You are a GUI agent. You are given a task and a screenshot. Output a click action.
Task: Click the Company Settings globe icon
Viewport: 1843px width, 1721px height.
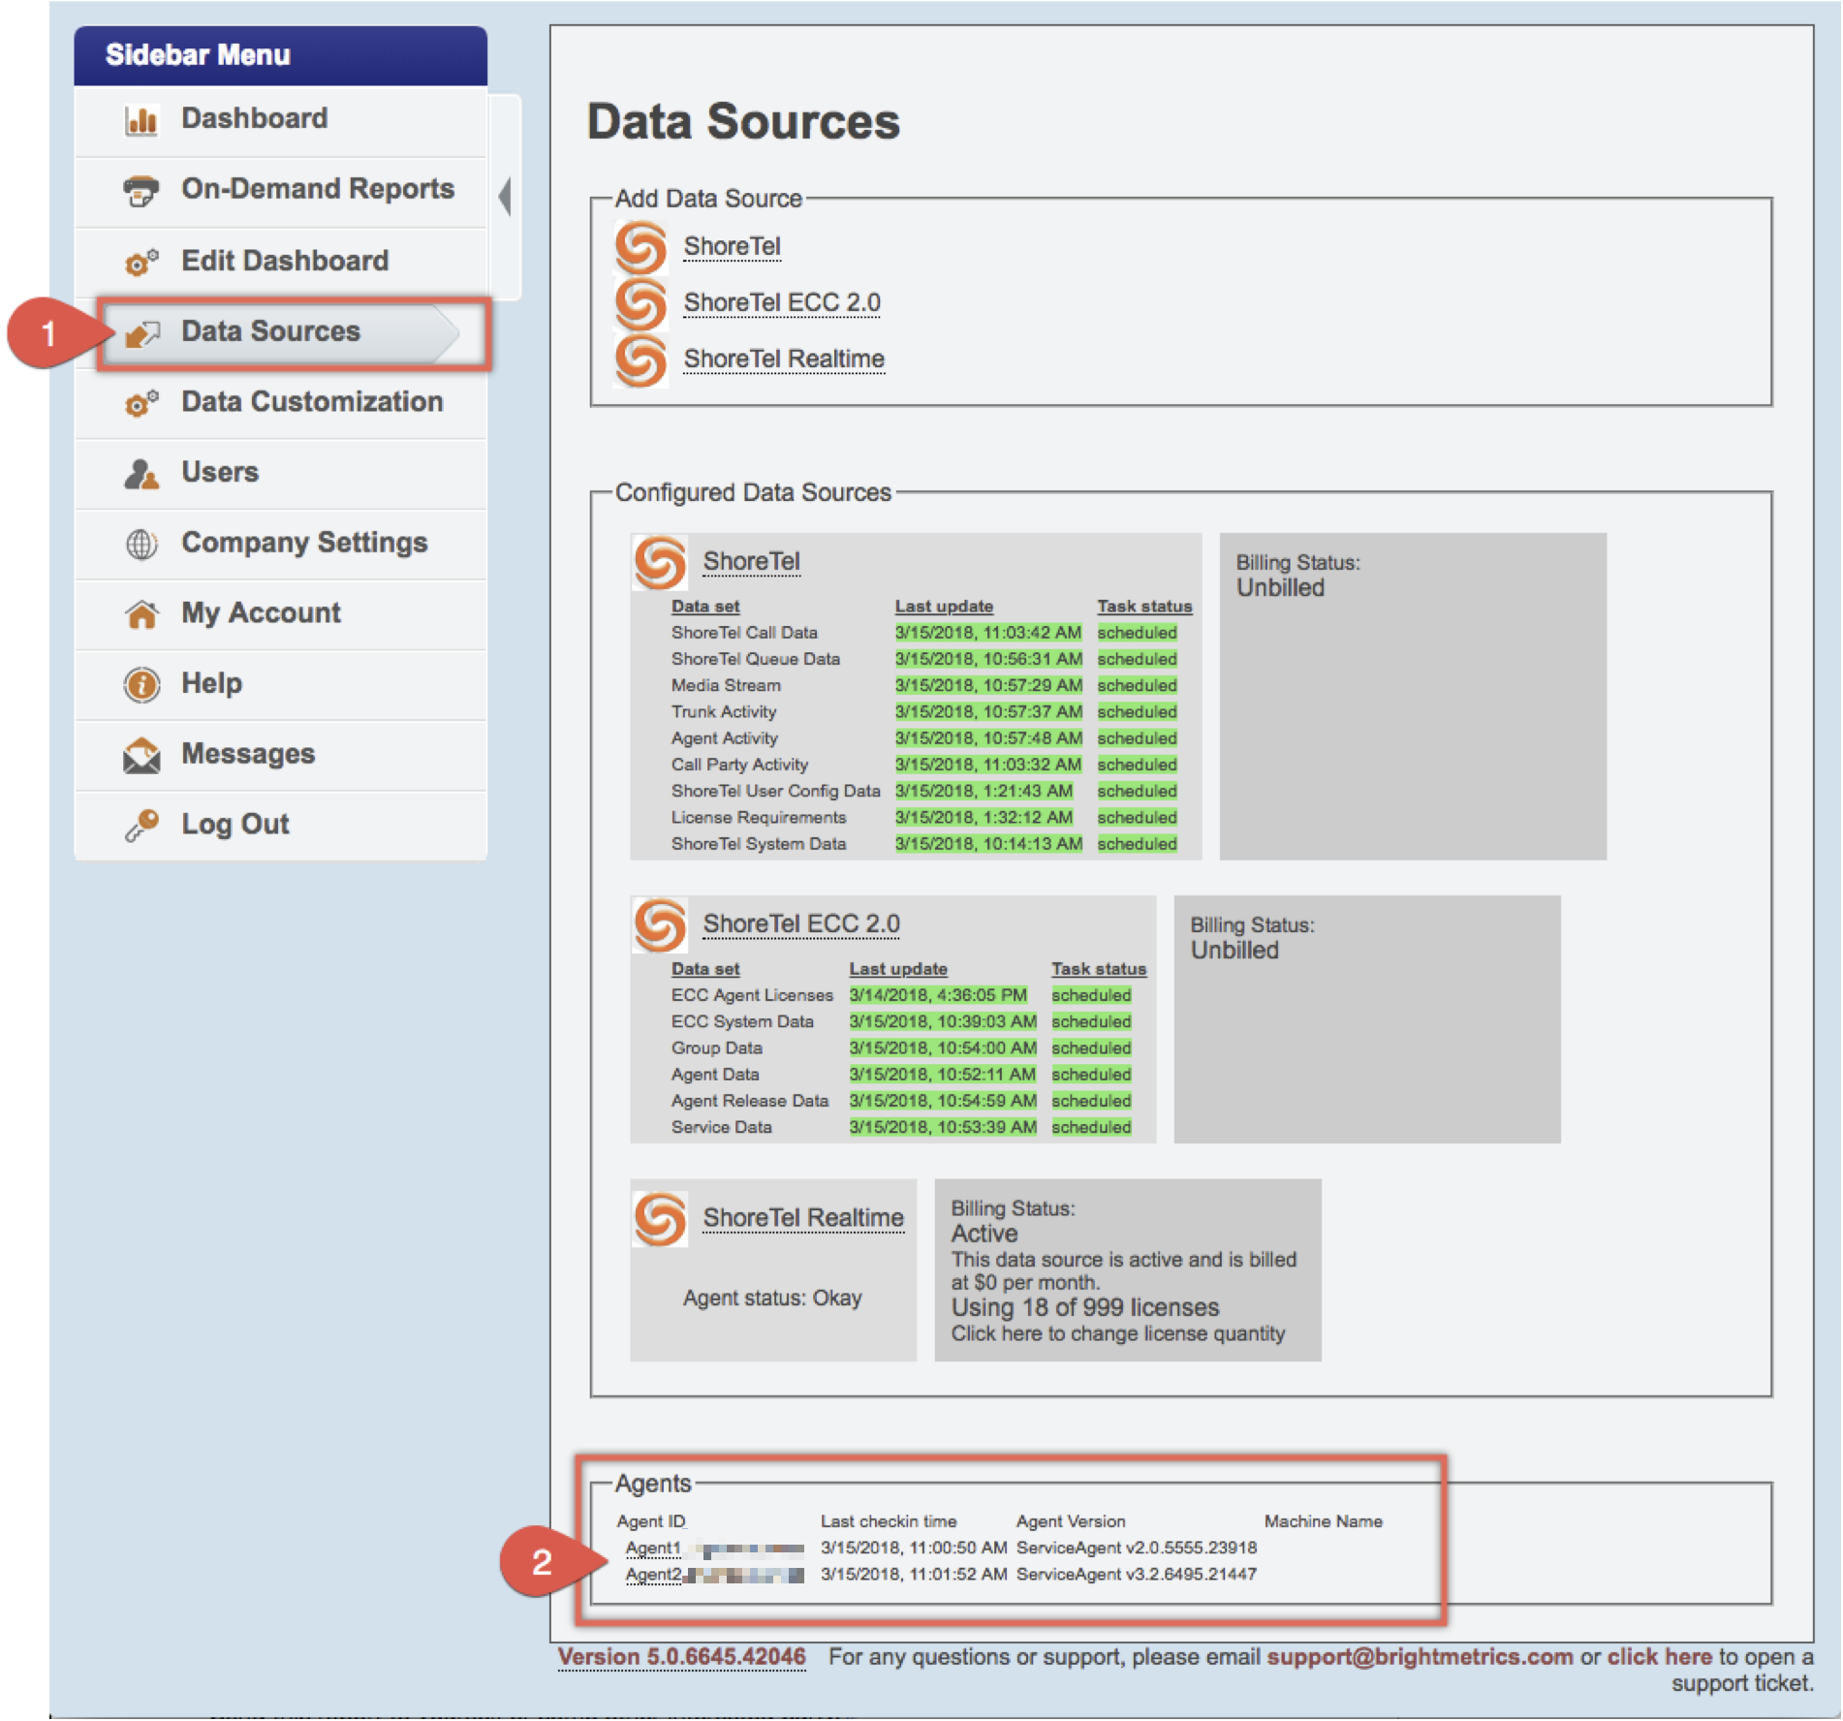(x=141, y=544)
